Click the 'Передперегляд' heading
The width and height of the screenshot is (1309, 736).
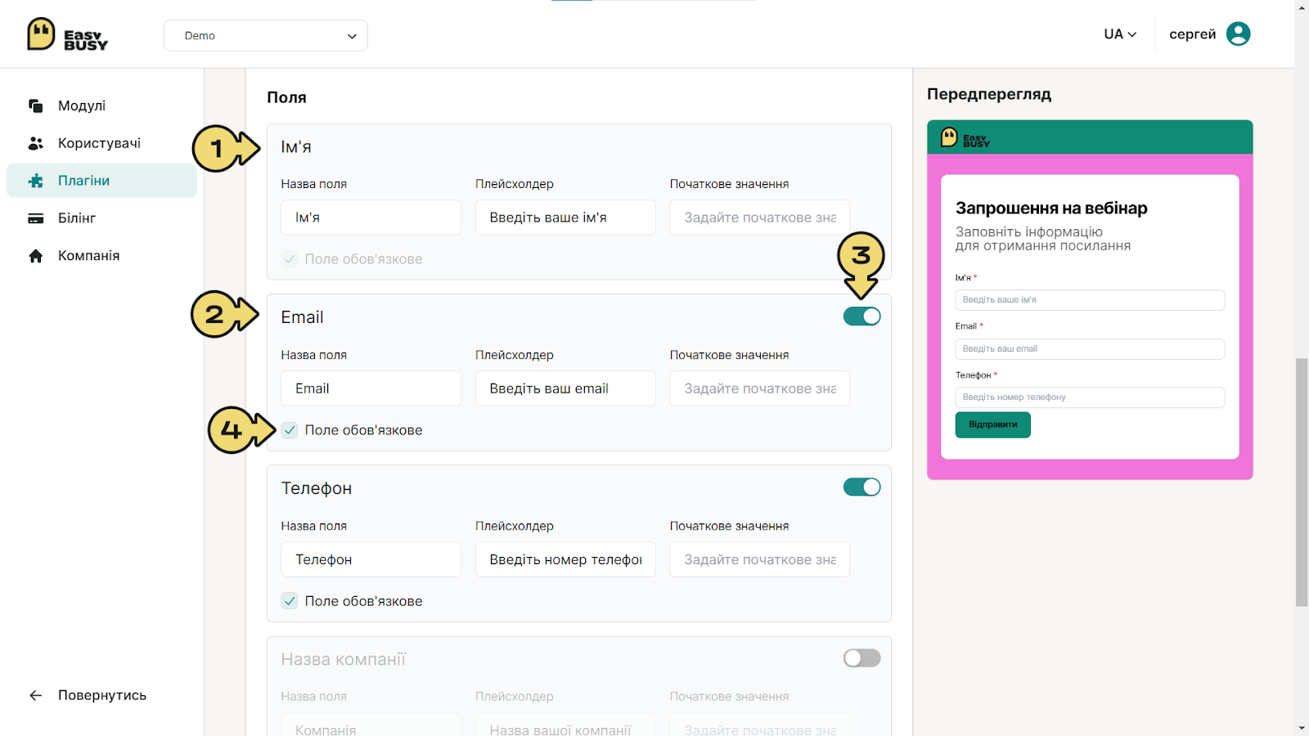989,94
